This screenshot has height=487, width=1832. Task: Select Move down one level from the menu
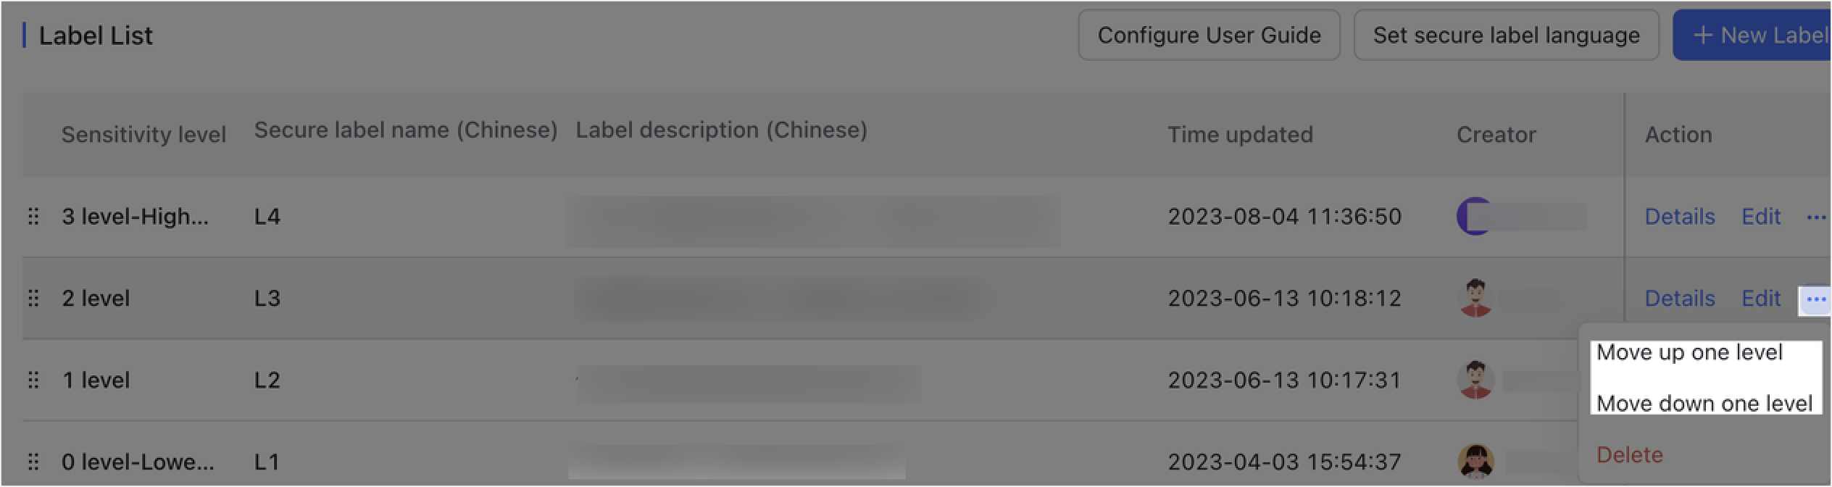1704,404
